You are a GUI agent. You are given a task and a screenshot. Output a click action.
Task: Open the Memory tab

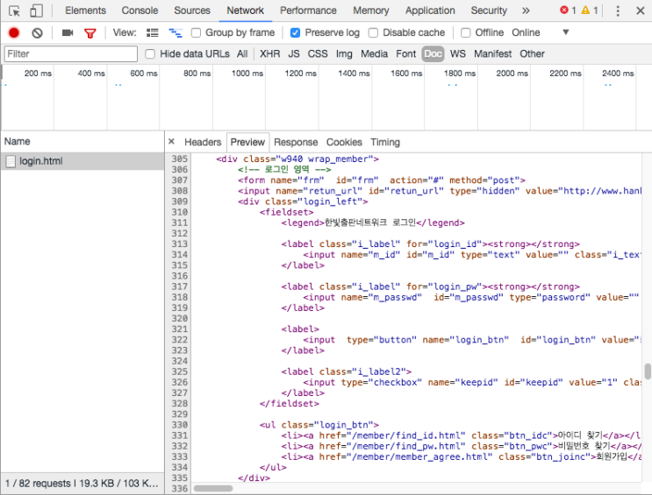[x=371, y=11]
